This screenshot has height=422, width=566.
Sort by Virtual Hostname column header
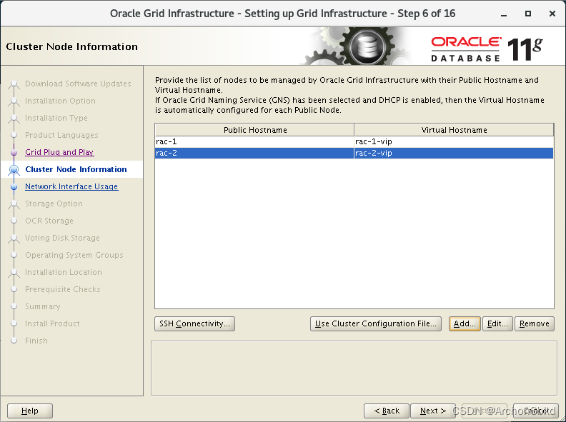coord(454,130)
